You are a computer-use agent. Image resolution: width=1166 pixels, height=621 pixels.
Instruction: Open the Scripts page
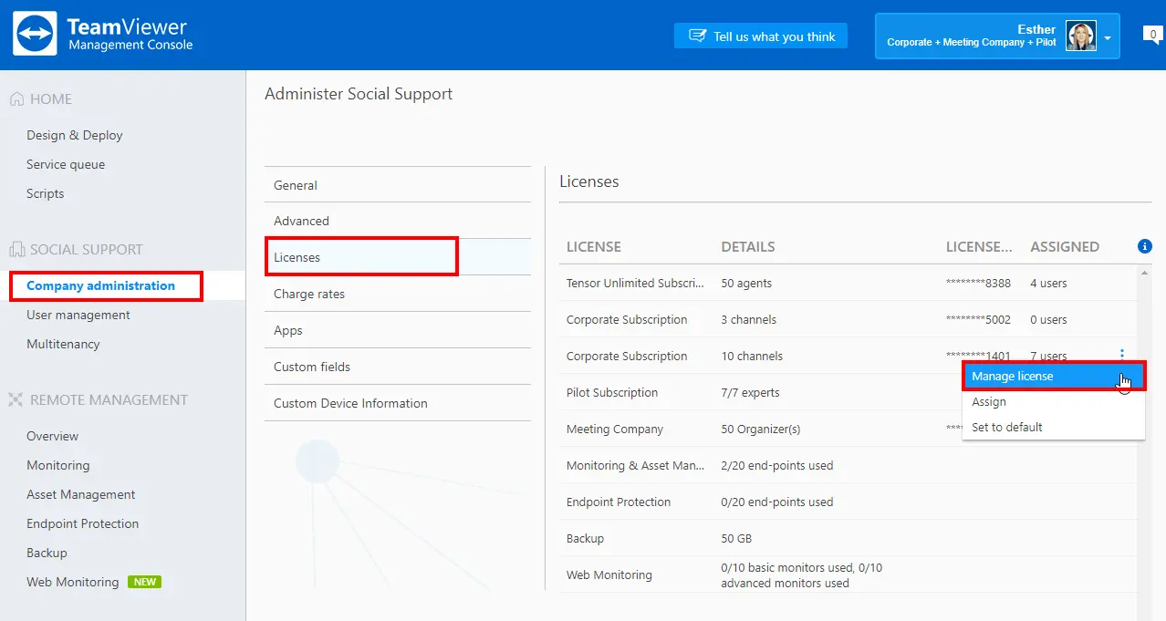46,193
